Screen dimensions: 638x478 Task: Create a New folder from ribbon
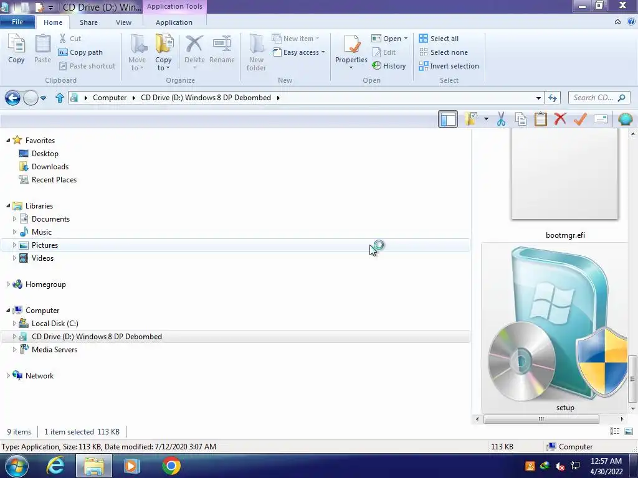(256, 53)
